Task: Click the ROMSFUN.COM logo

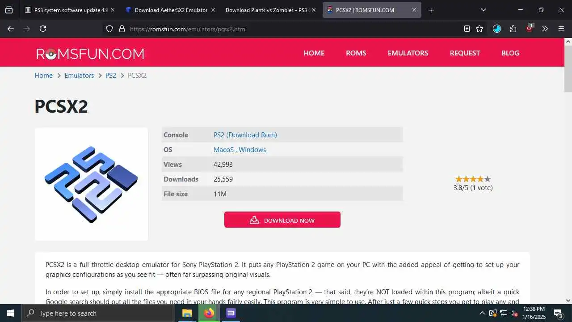Action: (90, 54)
